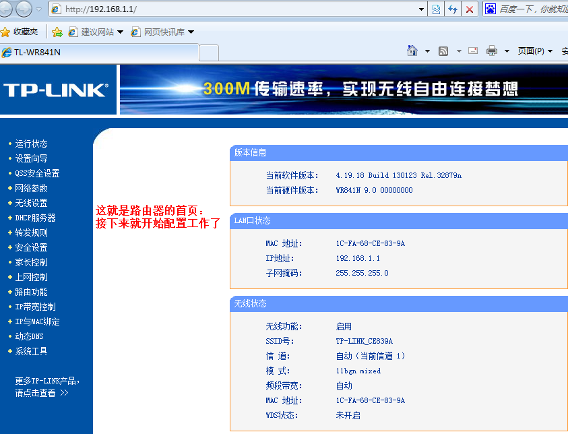
Task: Open the 页面(P) page menu
Action: (535, 51)
